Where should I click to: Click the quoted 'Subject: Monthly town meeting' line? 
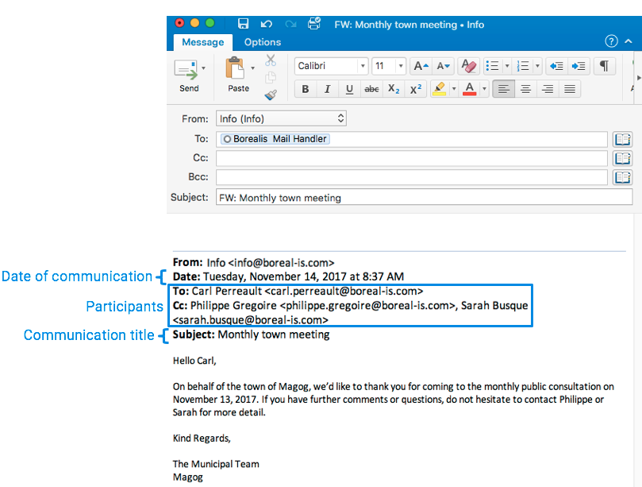pos(251,334)
